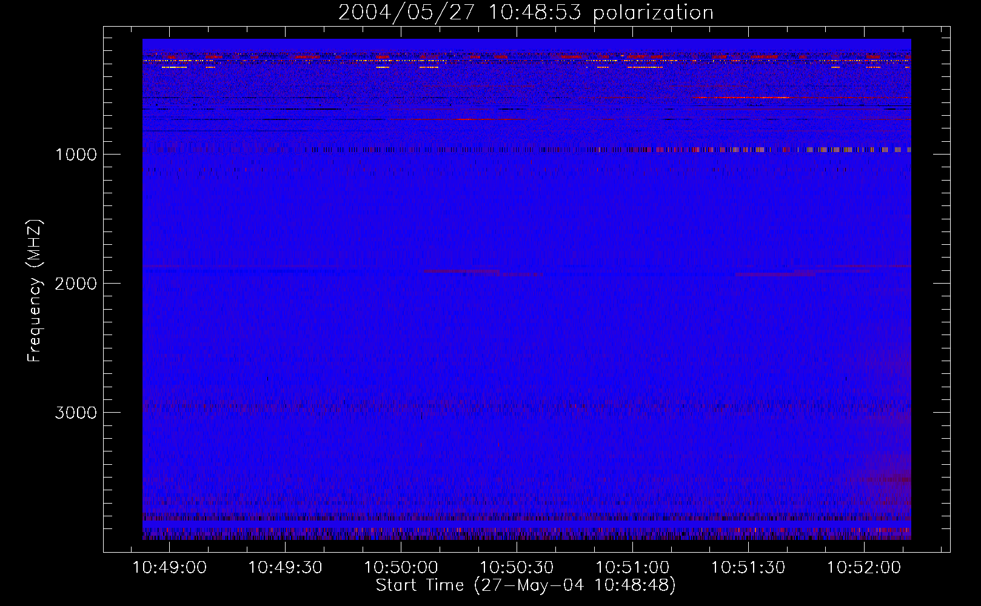Click the 10:51:00 time tick label
The image size is (981, 606).
(632, 568)
